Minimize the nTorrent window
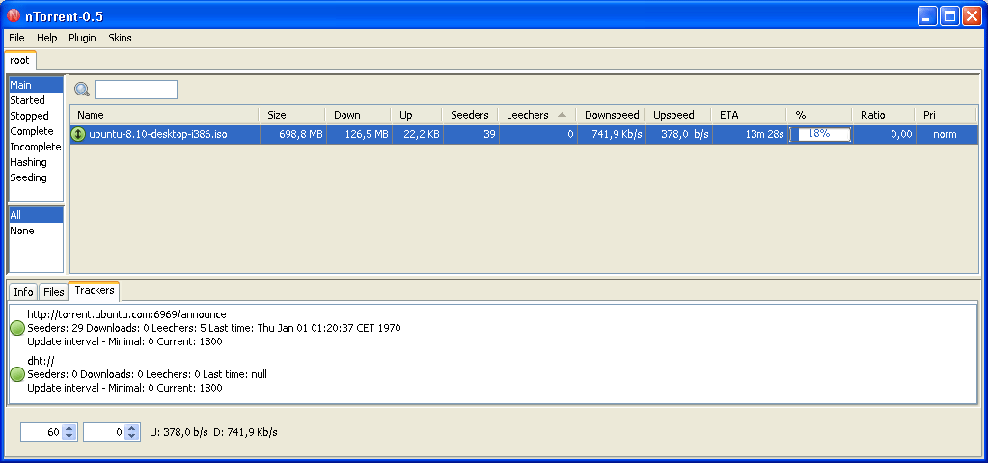 (x=927, y=15)
